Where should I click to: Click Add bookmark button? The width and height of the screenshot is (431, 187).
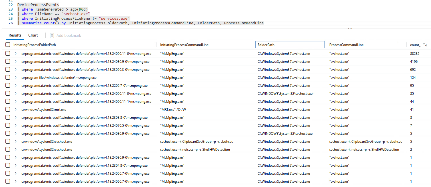click(x=65, y=35)
